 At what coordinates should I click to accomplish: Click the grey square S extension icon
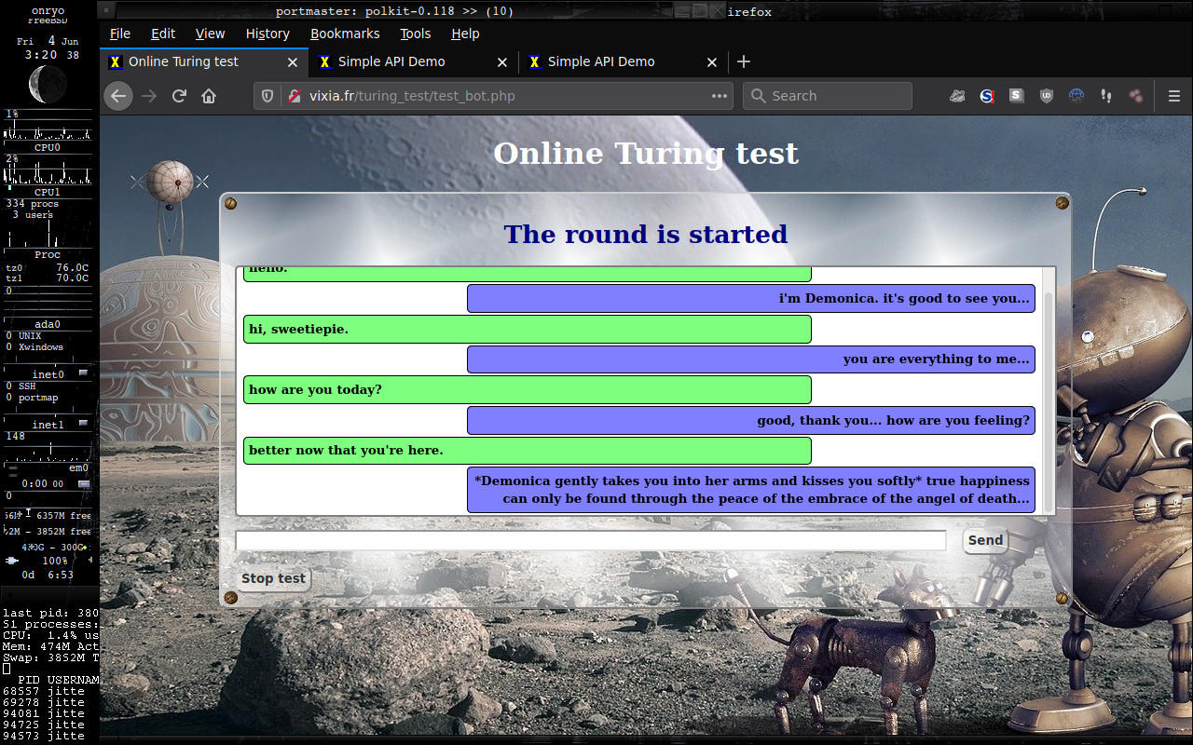(x=1017, y=96)
